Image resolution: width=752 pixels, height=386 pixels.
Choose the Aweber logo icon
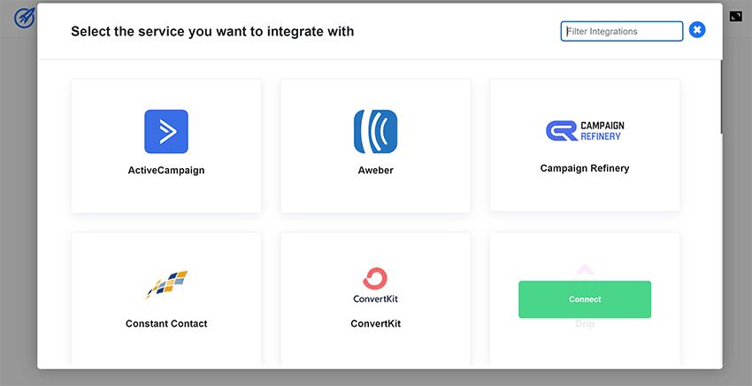tap(375, 132)
